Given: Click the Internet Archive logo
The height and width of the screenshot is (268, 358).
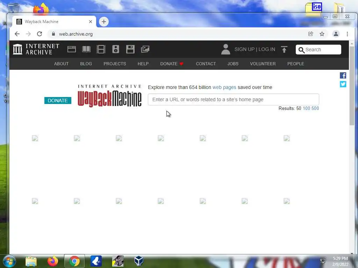Looking at the screenshot, I should click(36, 49).
